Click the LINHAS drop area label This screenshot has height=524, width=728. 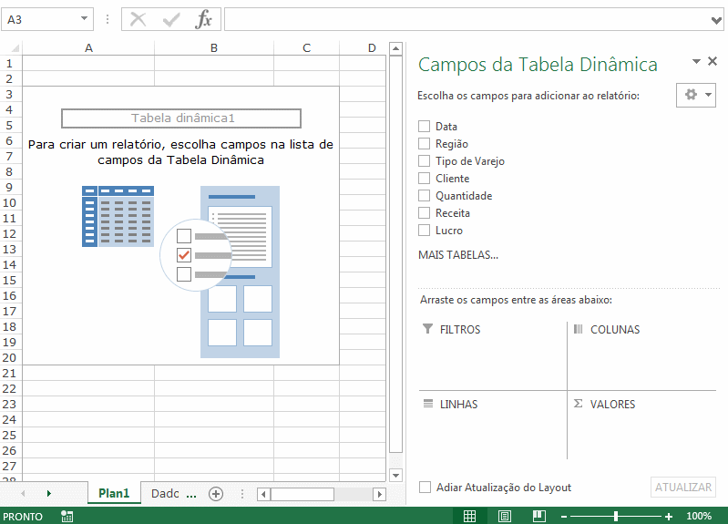tap(458, 404)
